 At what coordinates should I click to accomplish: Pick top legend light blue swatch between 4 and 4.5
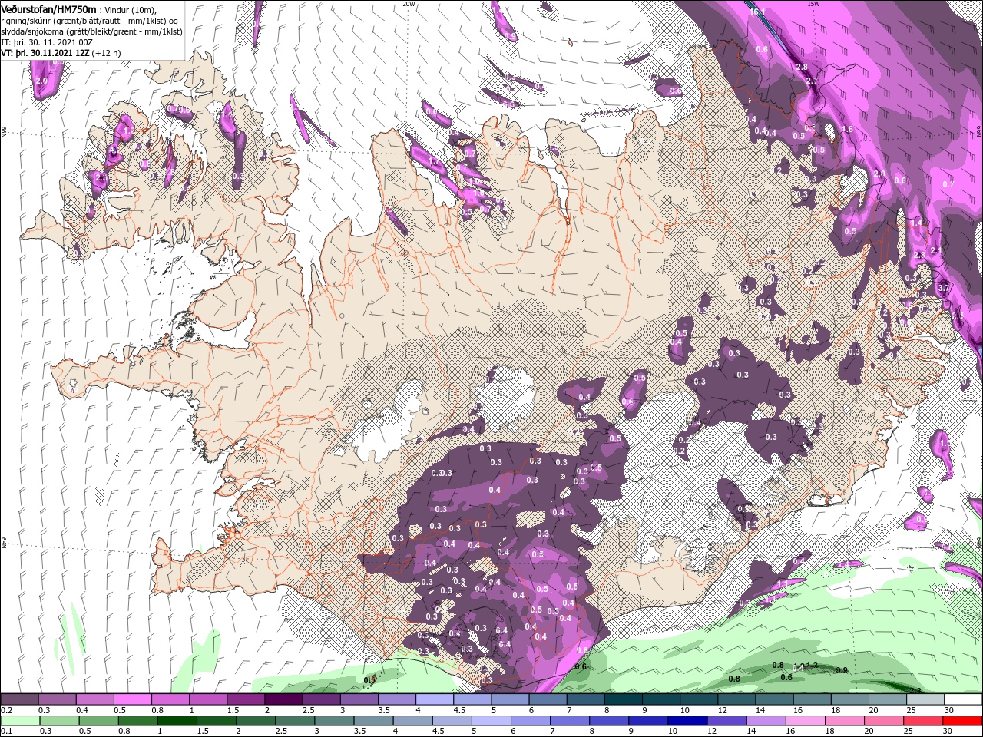tap(435, 699)
